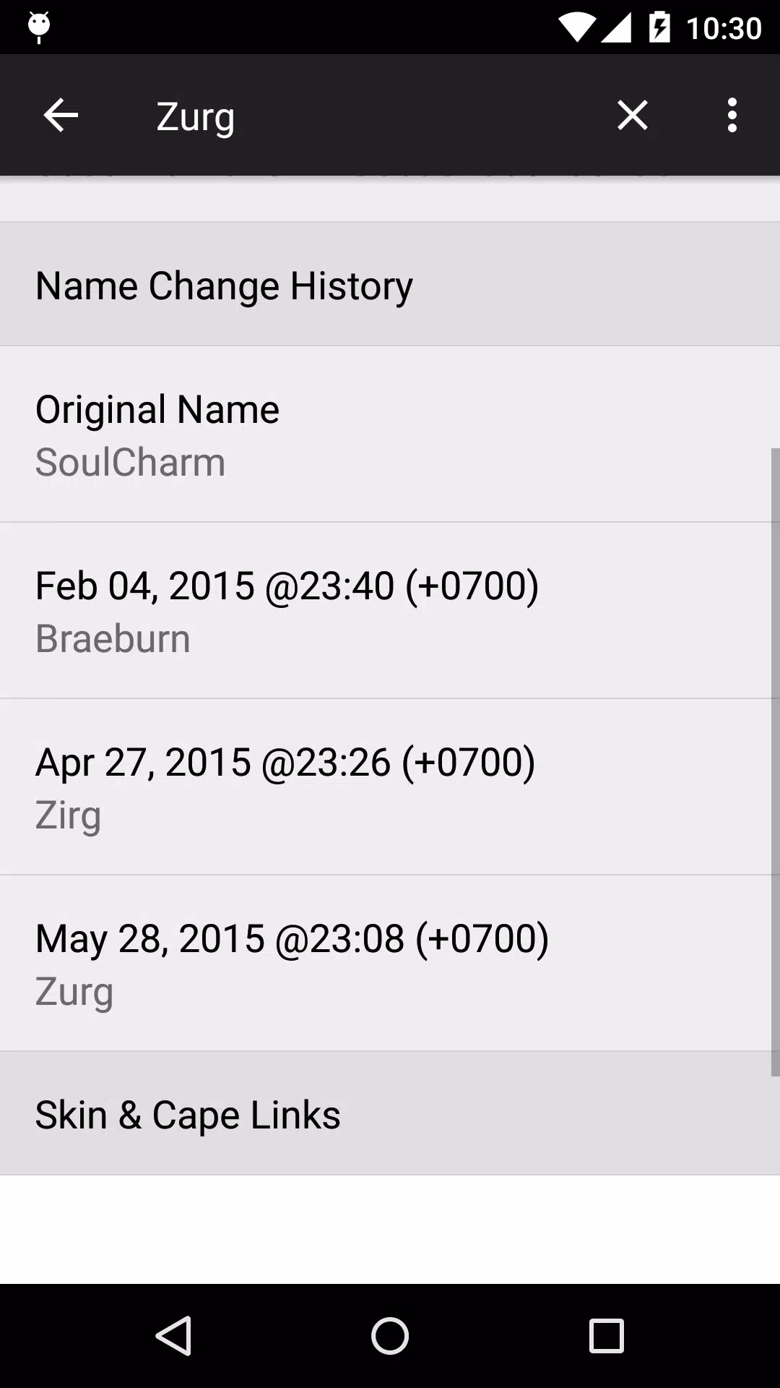The width and height of the screenshot is (780, 1388).
Task: Open the overflow menu
Action: 732,115
